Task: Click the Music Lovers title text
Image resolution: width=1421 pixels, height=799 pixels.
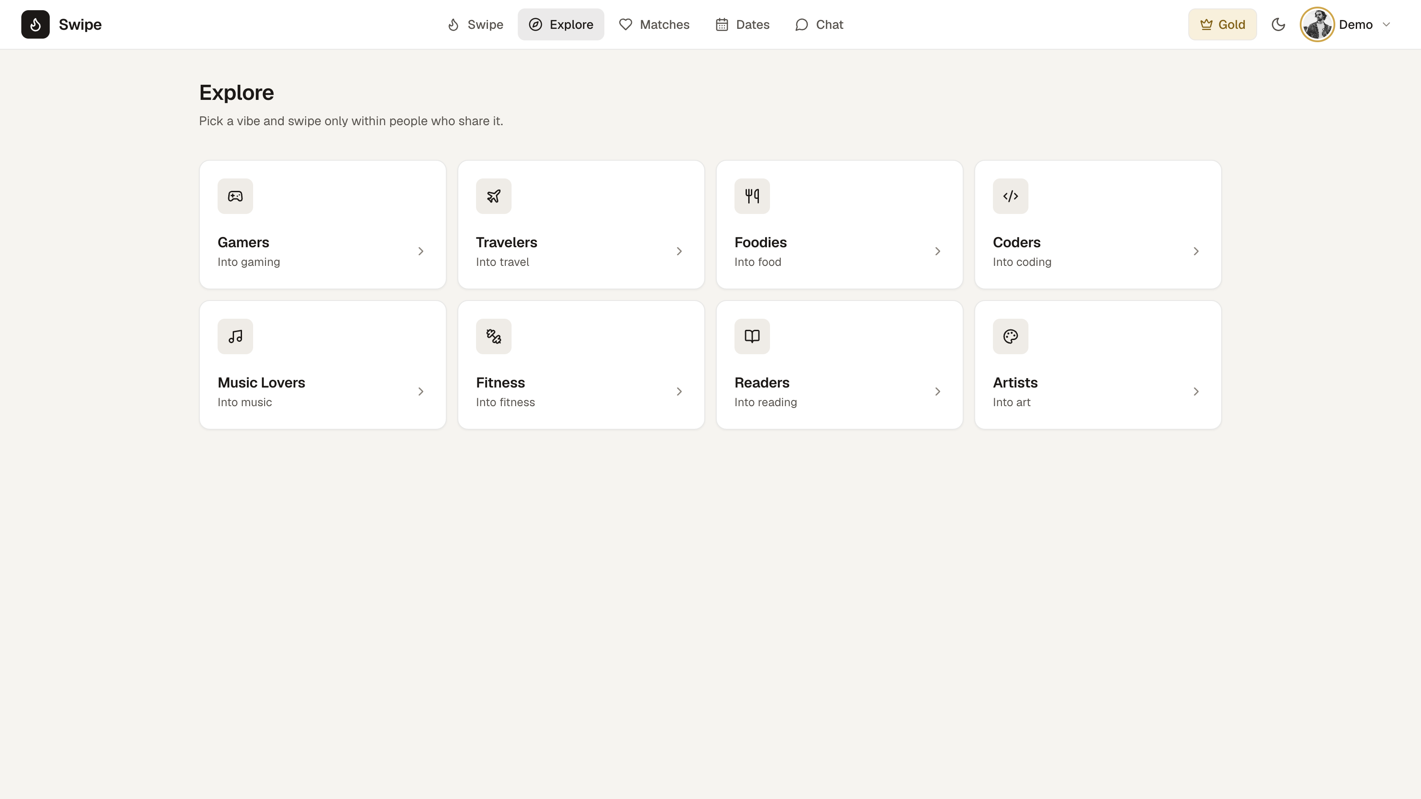Action: [x=262, y=383]
